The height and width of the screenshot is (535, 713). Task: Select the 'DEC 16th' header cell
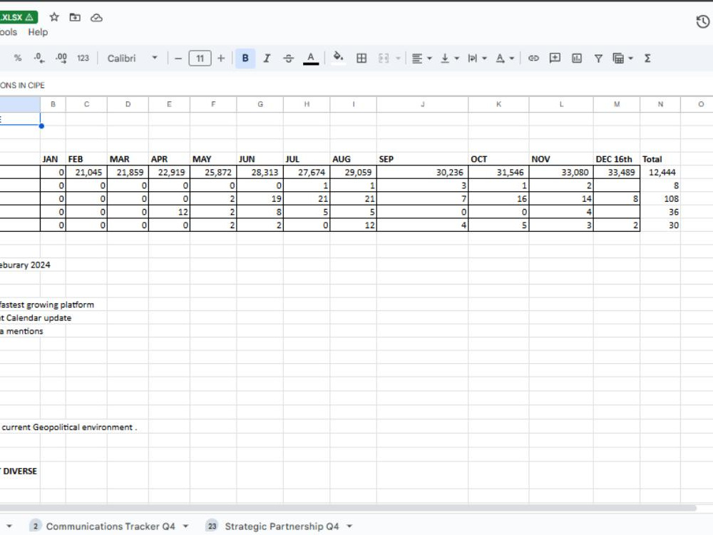[x=617, y=159]
